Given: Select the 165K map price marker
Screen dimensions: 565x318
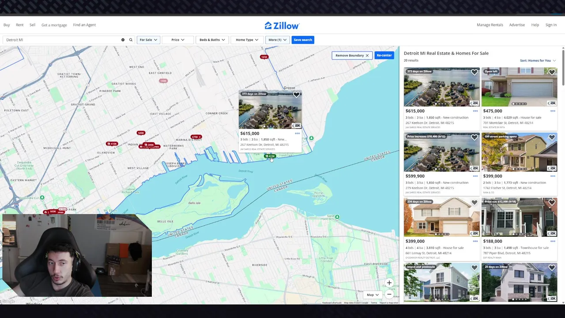Looking at the screenshot, I should [264, 57].
